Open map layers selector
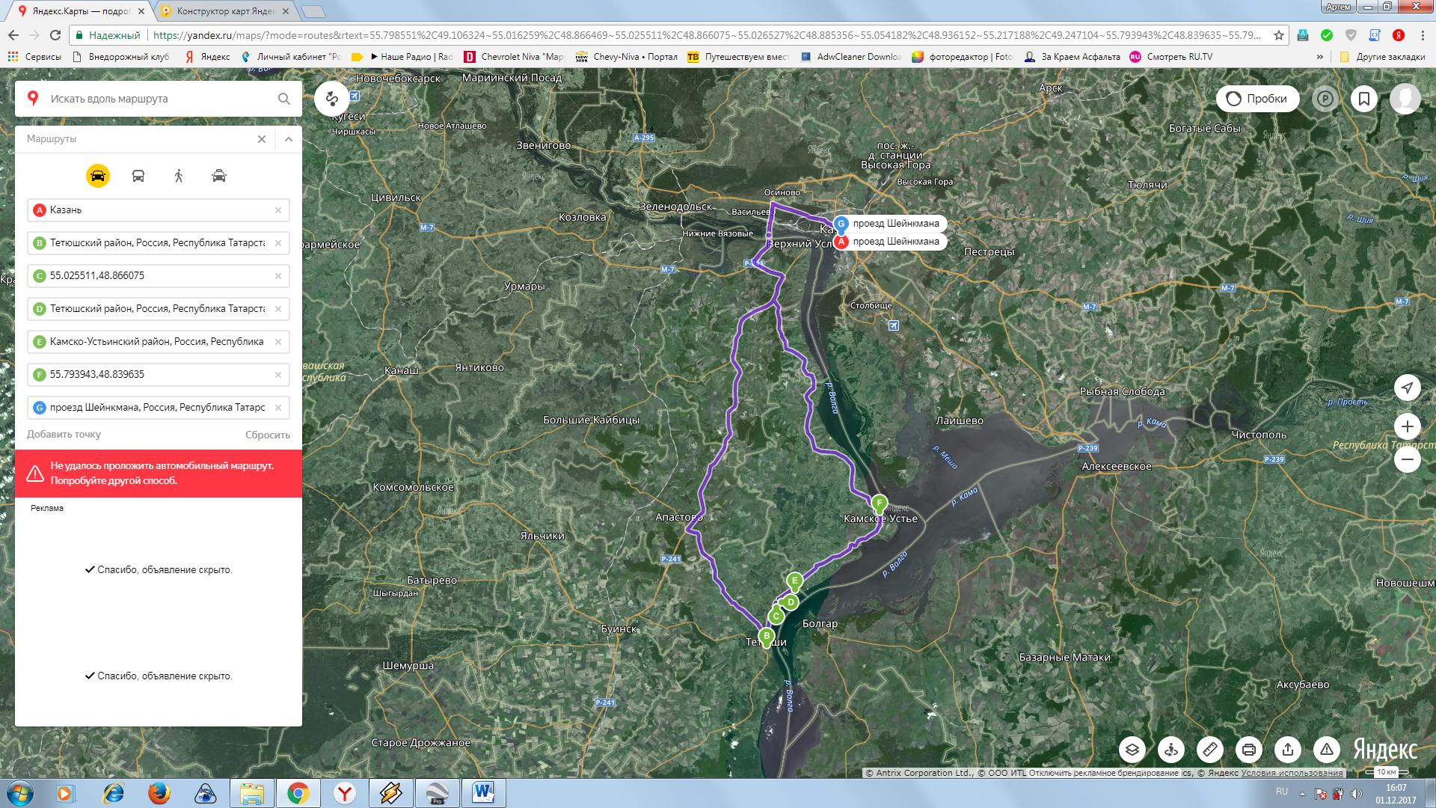 pyautogui.click(x=1132, y=749)
